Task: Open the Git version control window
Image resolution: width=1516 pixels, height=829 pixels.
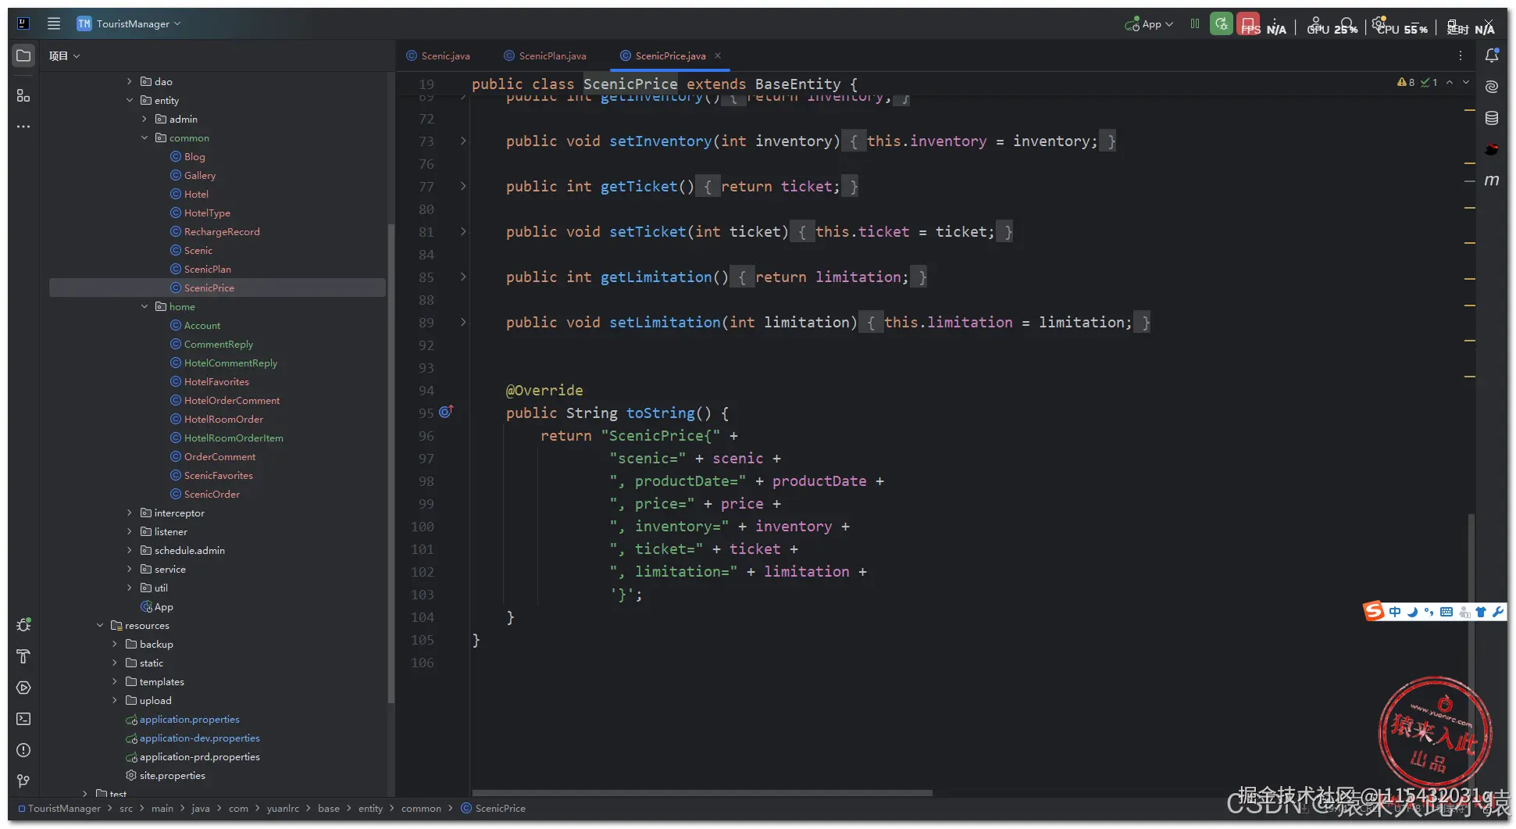Action: pos(23,781)
